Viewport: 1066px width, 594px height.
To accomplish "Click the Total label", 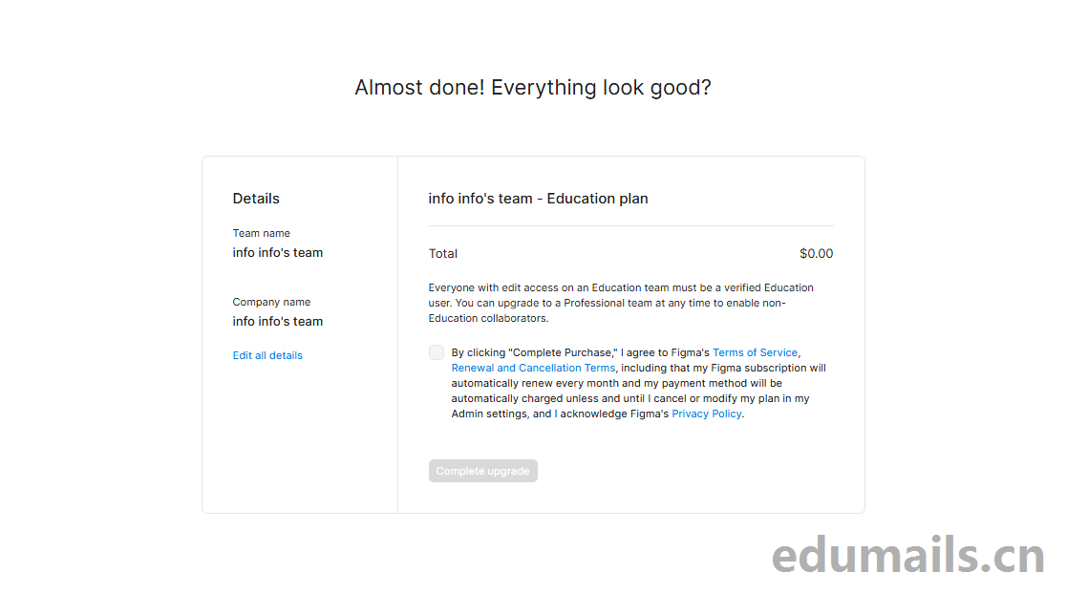I will click(x=443, y=254).
